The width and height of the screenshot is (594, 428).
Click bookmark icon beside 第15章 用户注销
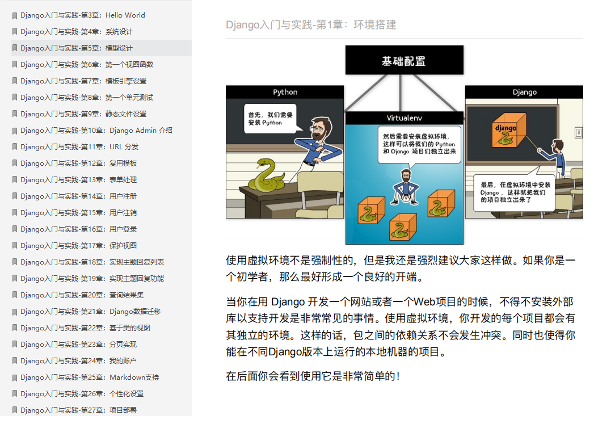pyautogui.click(x=15, y=213)
